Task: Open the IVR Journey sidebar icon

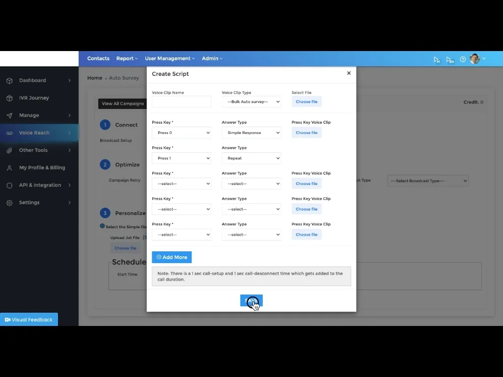Action: (9, 98)
